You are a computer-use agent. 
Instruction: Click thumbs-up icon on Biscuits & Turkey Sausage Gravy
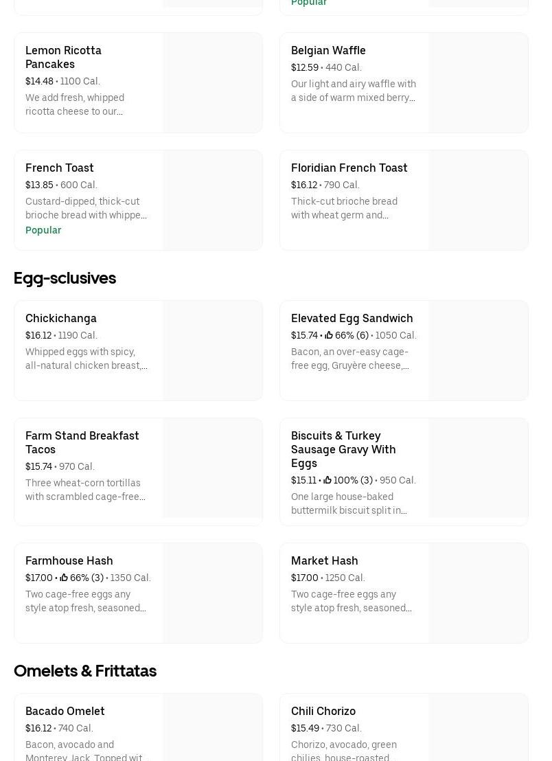point(327,480)
